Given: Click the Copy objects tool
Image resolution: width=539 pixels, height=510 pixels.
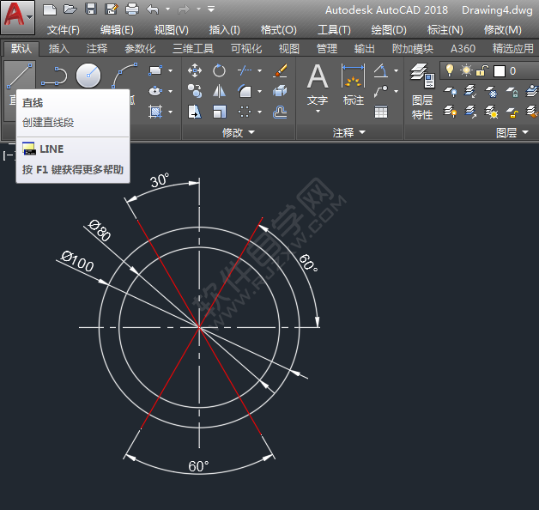Looking at the screenshot, I should coord(195,90).
